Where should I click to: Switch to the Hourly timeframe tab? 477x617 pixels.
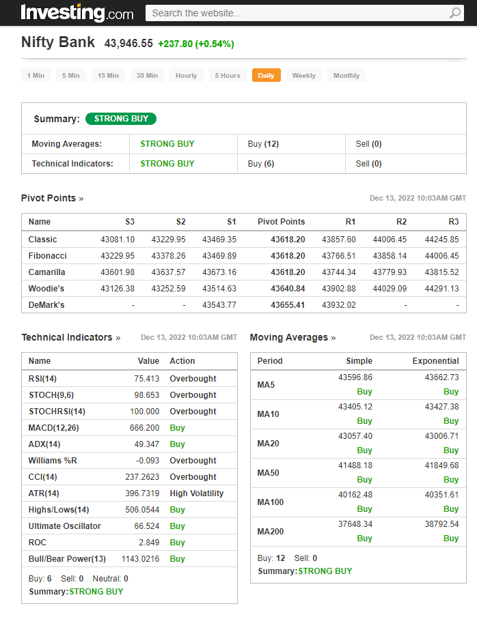click(x=187, y=75)
